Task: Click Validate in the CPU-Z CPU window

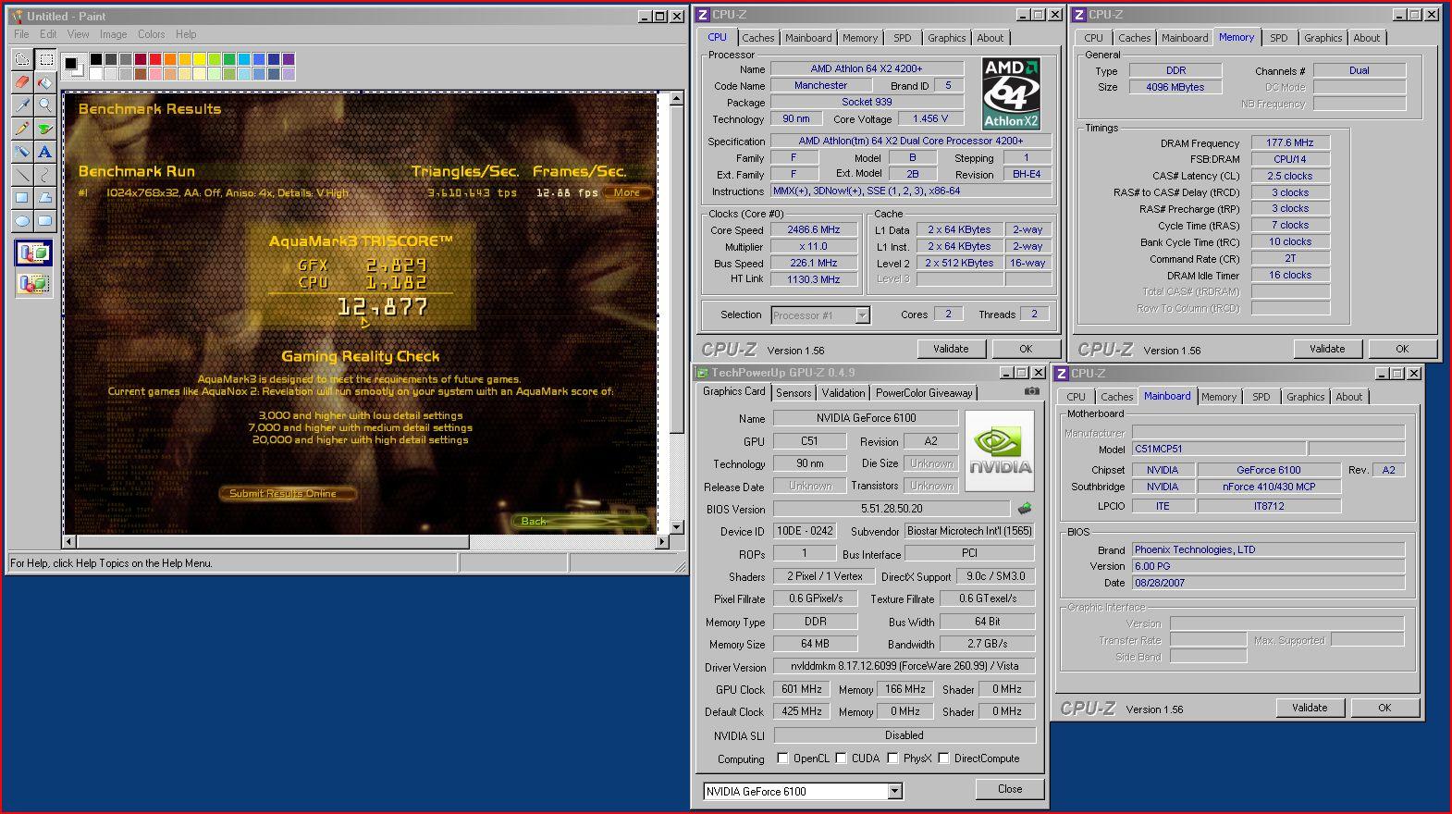Action: click(x=951, y=349)
